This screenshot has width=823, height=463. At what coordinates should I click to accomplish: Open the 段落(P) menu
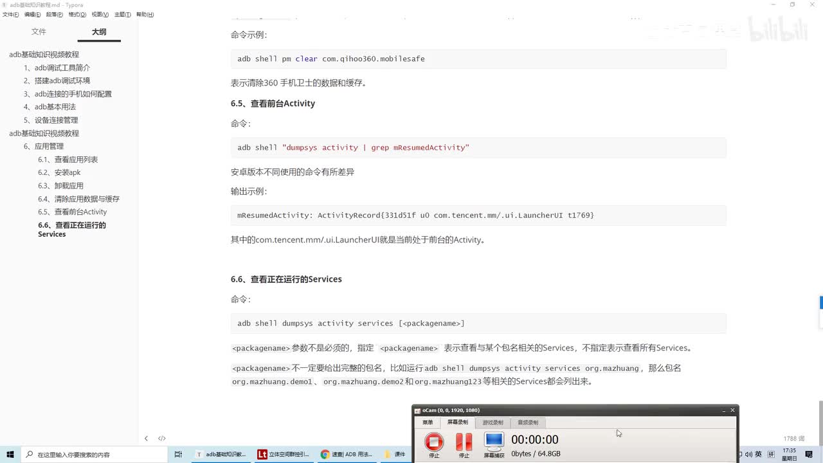(55, 14)
